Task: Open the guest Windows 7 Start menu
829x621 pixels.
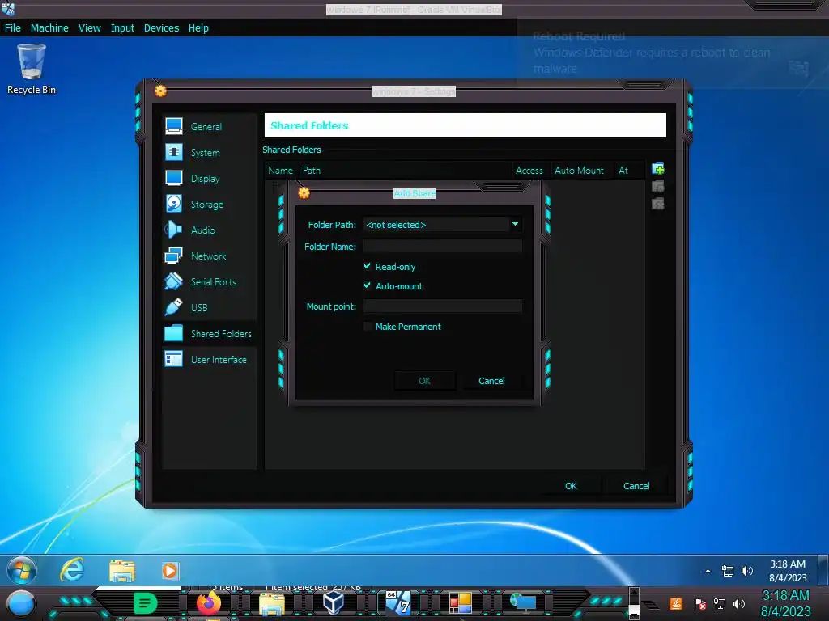Action: [x=22, y=570]
